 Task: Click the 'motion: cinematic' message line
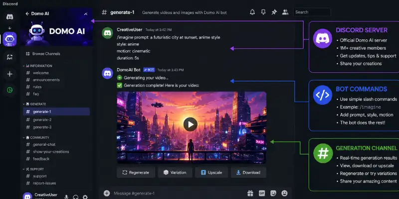tap(133, 51)
